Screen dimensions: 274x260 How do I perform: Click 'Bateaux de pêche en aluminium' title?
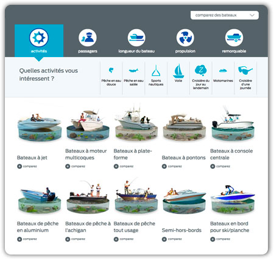coord(38,227)
